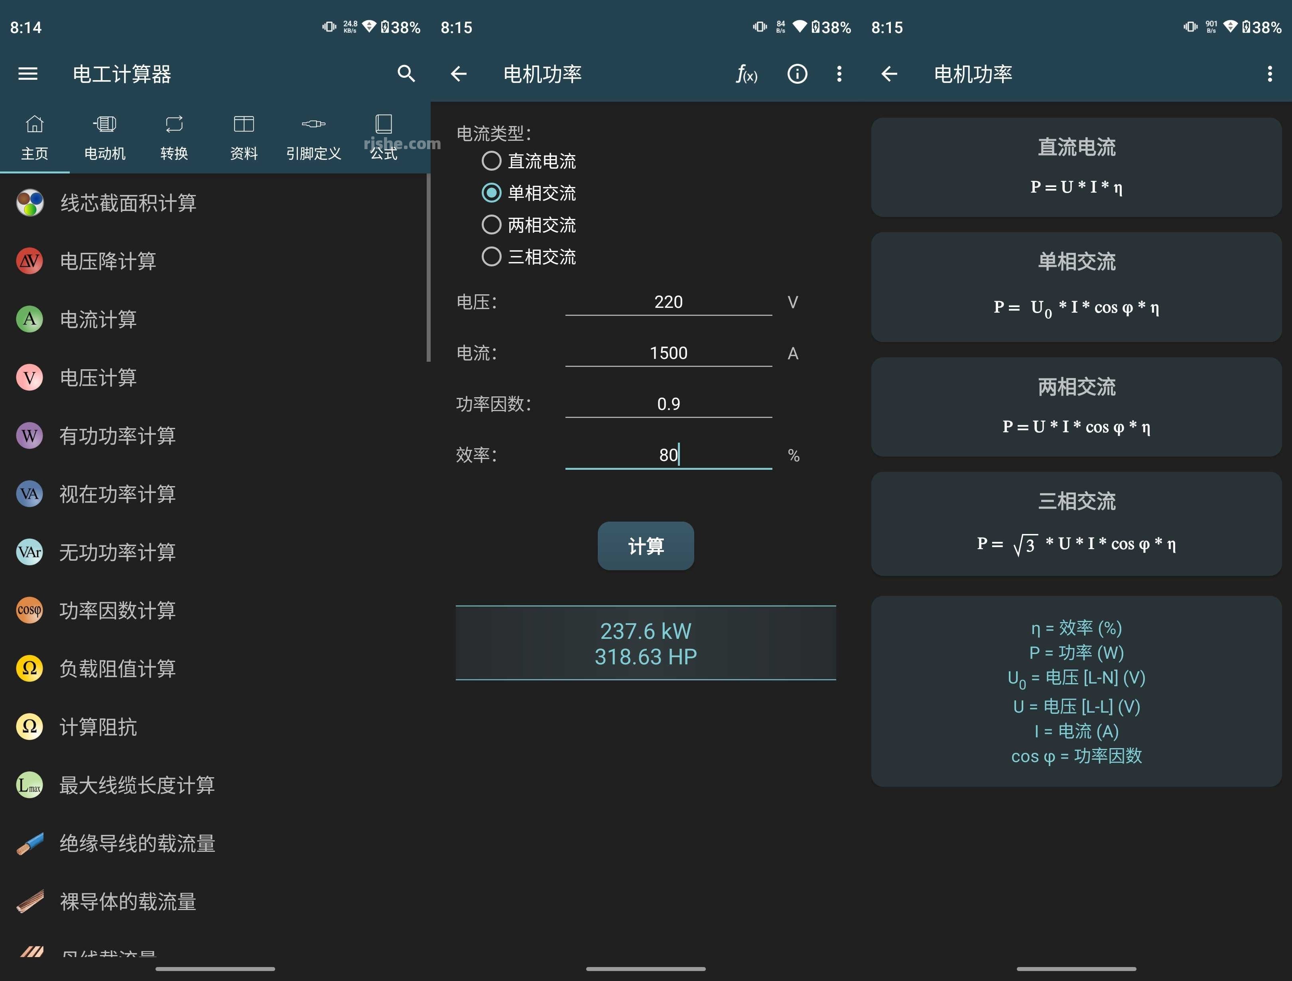Viewport: 1292px width, 981px height.
Task: Tap the result box showing 237.6 kW
Action: (x=646, y=643)
